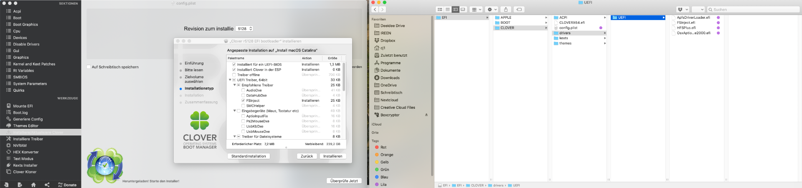Click the Donate PayPal button
This screenshot has height=188, width=802.
tap(67, 185)
